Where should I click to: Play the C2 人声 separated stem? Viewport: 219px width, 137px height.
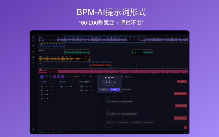click(42, 99)
